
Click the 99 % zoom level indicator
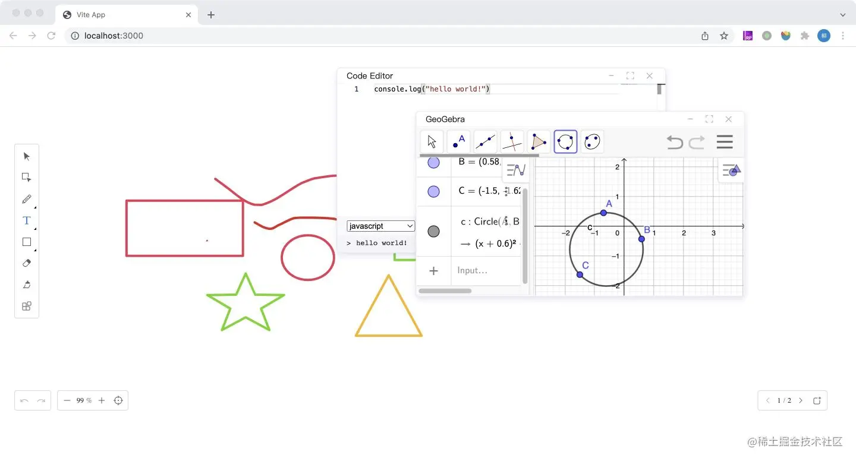[x=84, y=400]
